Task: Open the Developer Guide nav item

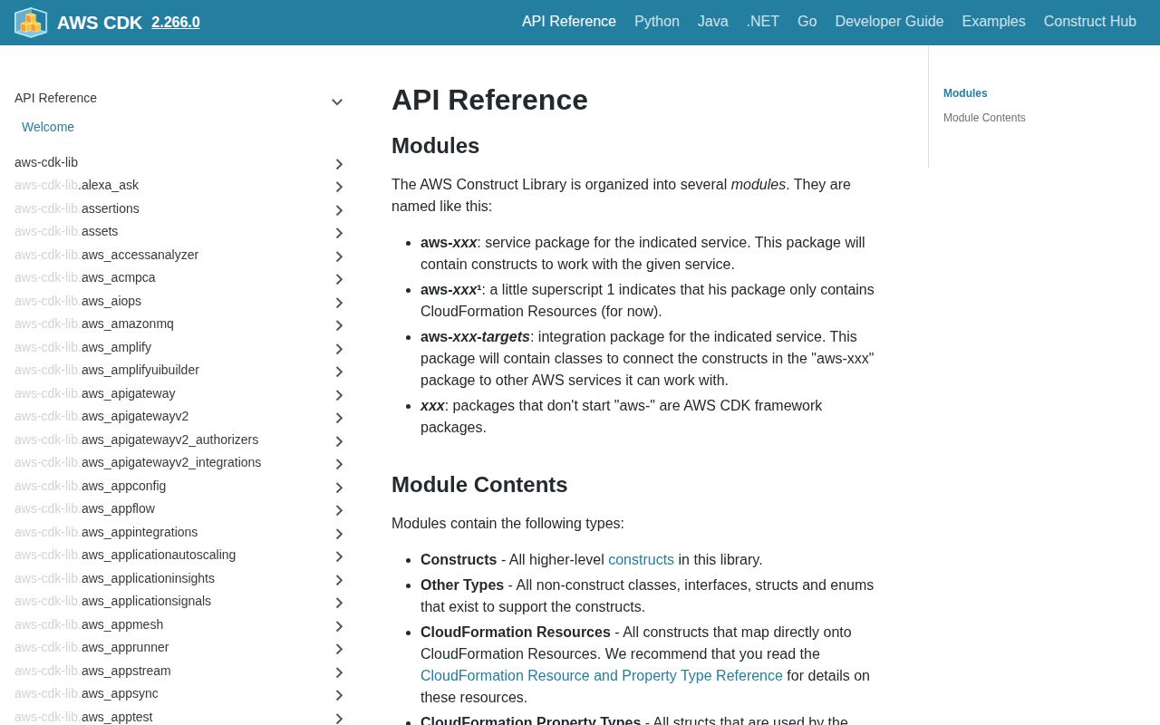Action: point(889,22)
